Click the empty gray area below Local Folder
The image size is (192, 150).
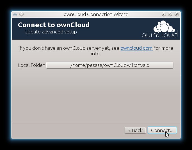(96, 96)
